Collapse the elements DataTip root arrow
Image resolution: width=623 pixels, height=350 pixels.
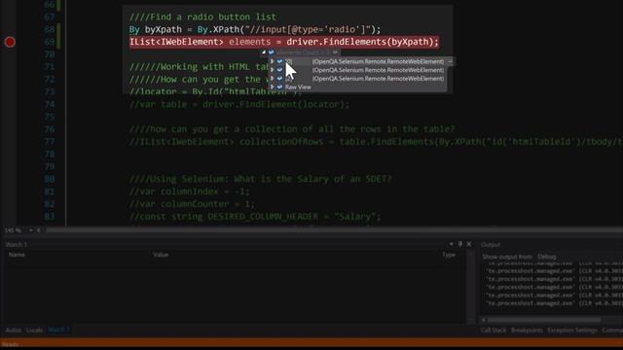click(264, 52)
